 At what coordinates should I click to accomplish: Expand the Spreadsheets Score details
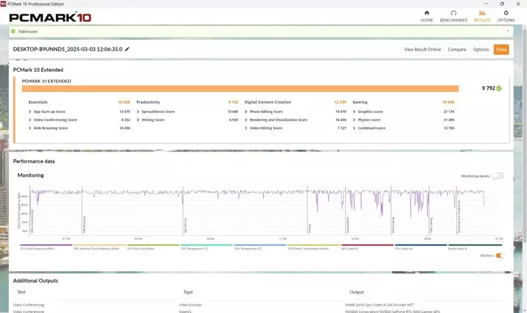tap(138, 111)
